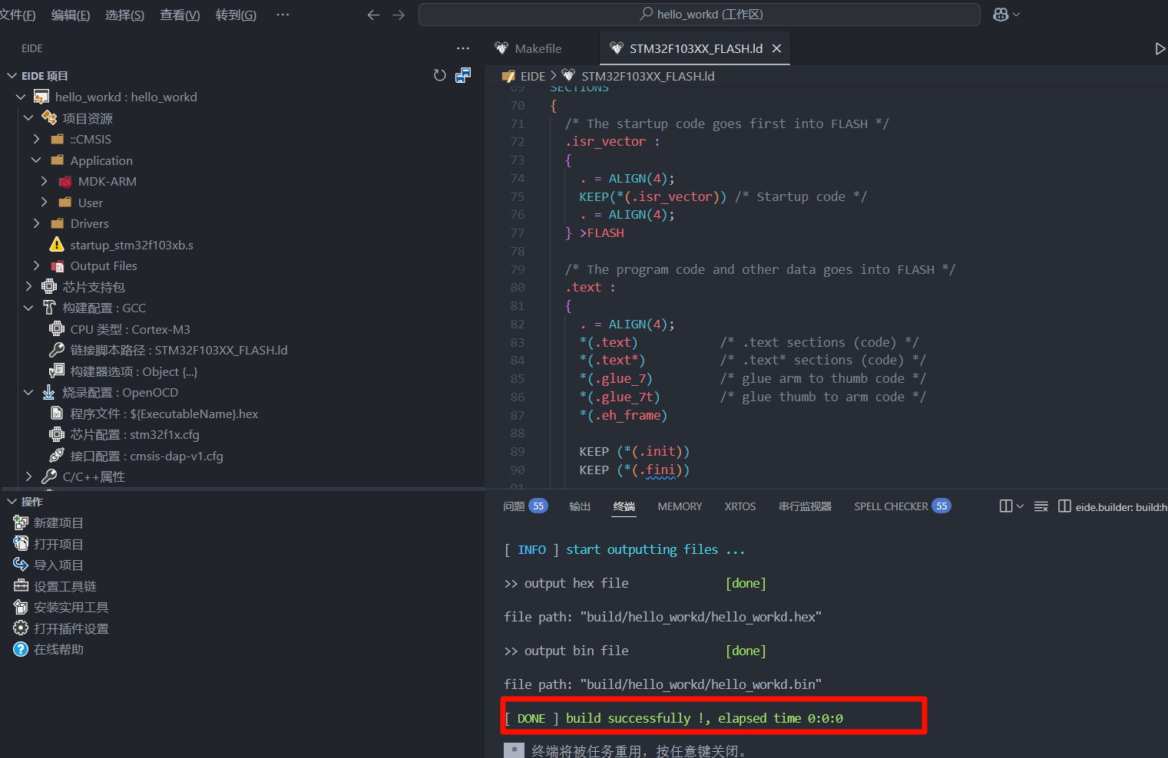Click the 新建项目 action
Screen dimensions: 1168x758
click(58, 522)
